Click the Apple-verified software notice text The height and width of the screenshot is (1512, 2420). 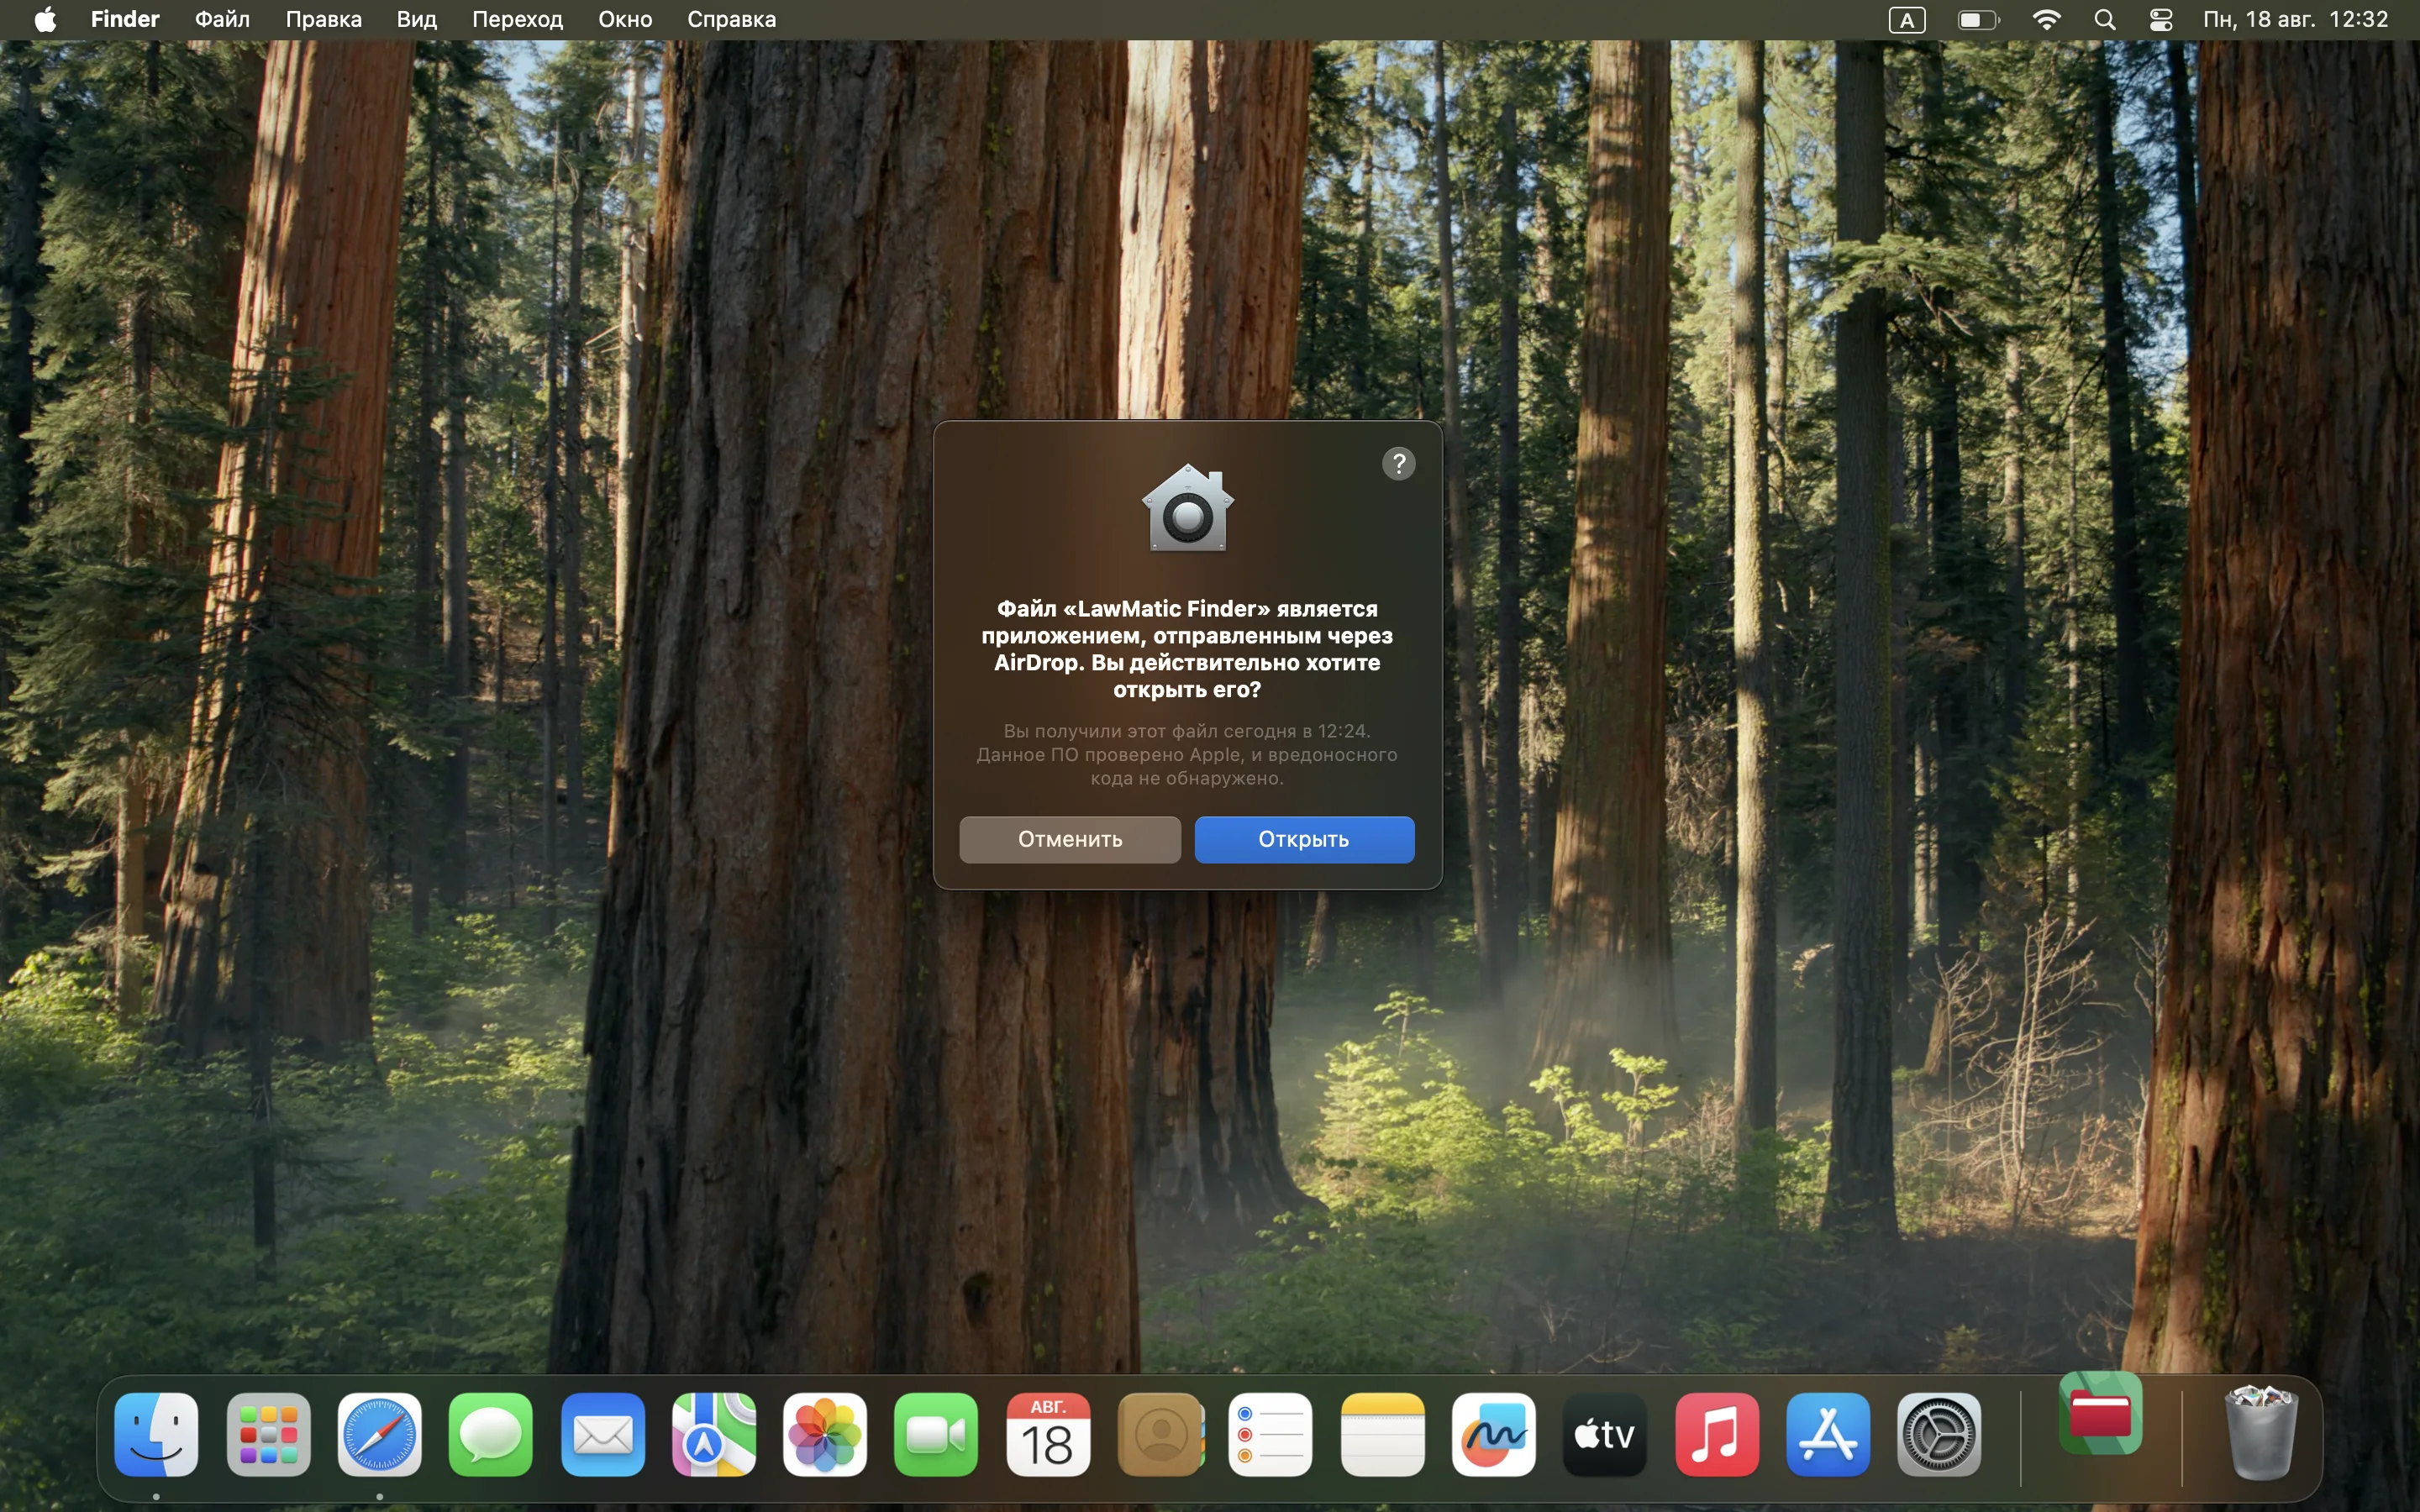coord(1187,755)
